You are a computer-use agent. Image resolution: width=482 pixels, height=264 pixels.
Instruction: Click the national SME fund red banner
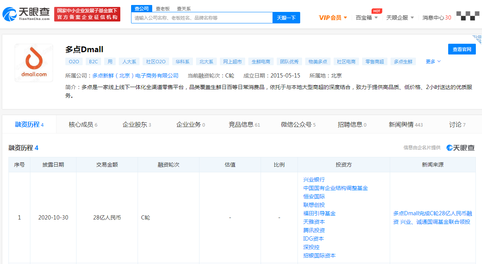(x=87, y=14)
